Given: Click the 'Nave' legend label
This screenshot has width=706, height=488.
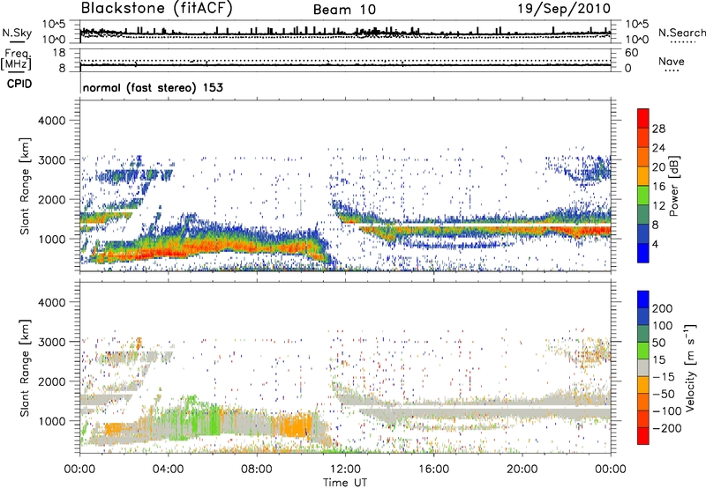Looking at the screenshot, I should [672, 62].
